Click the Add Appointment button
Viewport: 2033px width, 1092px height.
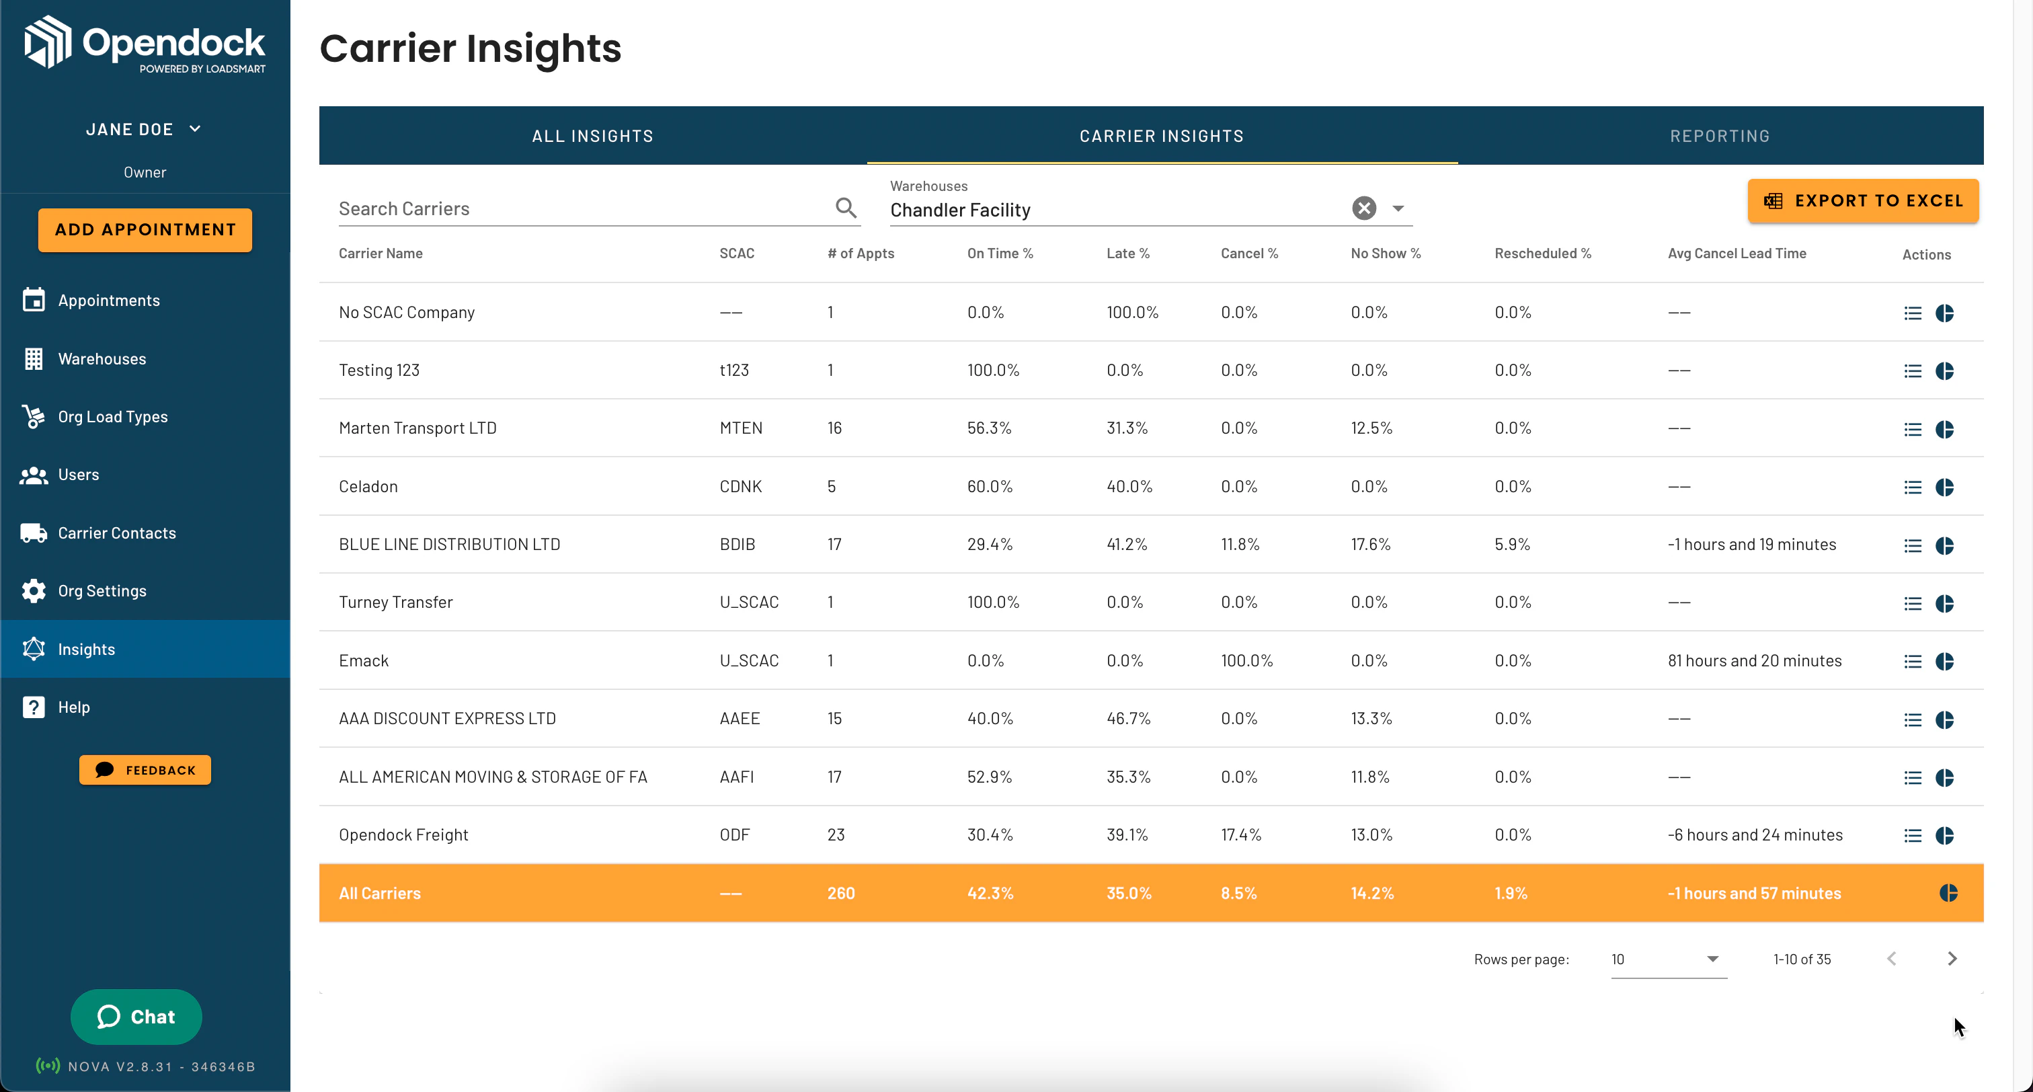145,230
